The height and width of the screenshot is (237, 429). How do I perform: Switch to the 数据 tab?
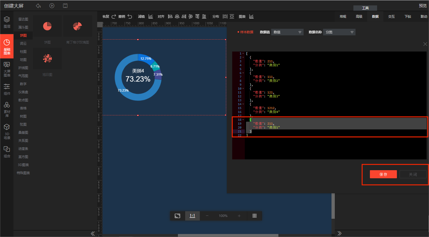click(x=375, y=16)
